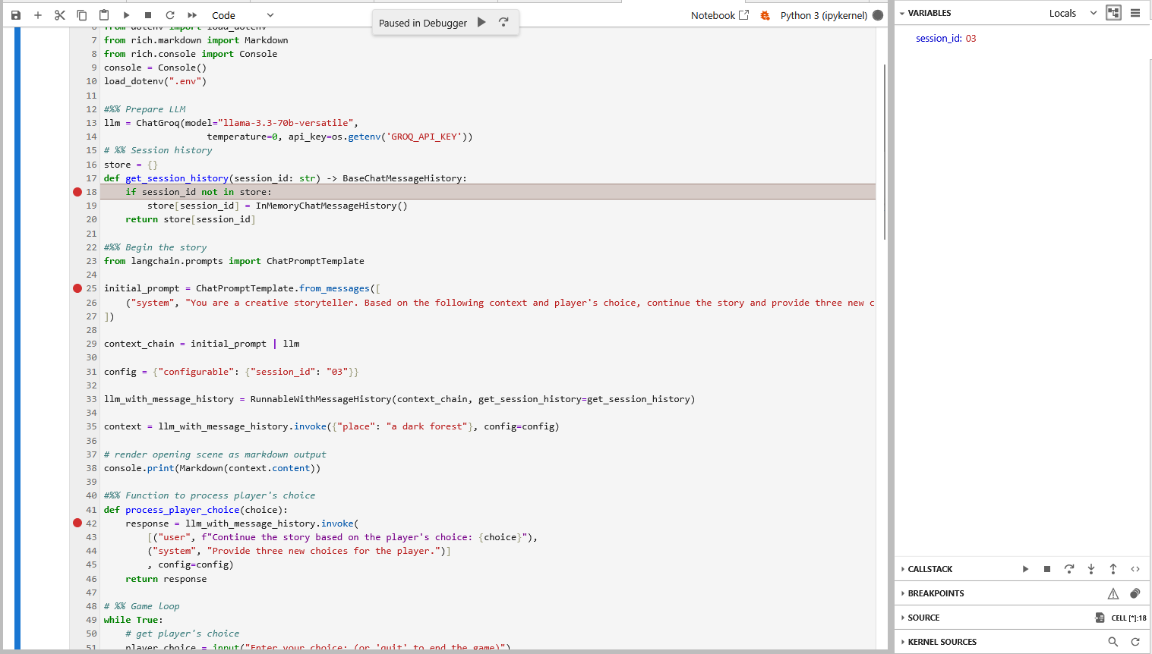This screenshot has height=654, width=1152.
Task: Terminate debugging with the Callstack stop button
Action: pyautogui.click(x=1047, y=569)
